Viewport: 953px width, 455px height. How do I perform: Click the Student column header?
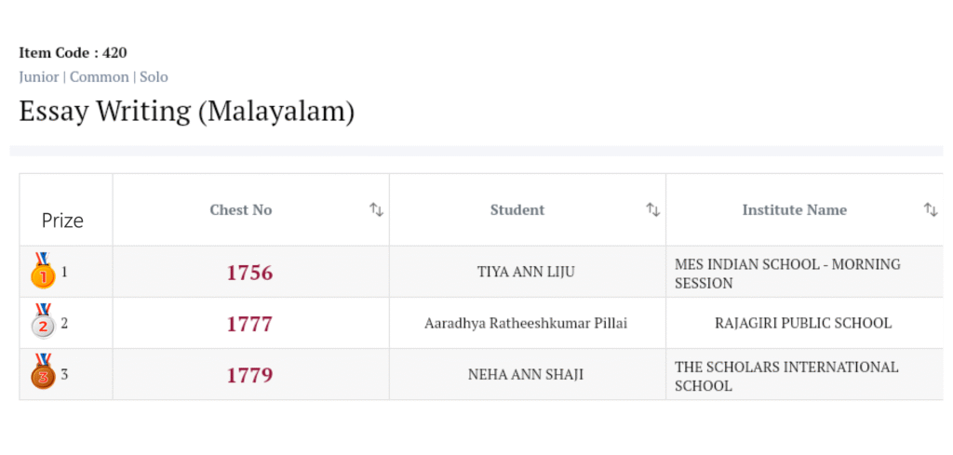(x=517, y=210)
